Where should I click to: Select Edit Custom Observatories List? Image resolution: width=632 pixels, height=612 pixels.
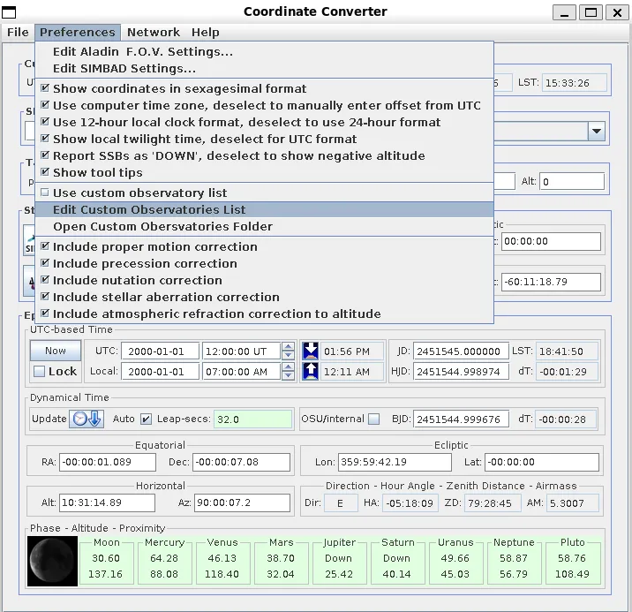point(148,209)
